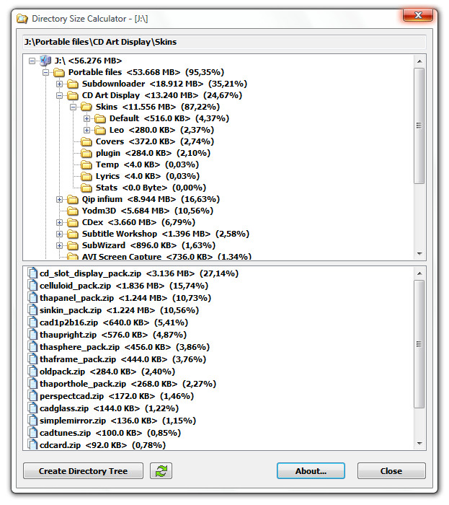Click the plugin folder icon

pos(86,153)
